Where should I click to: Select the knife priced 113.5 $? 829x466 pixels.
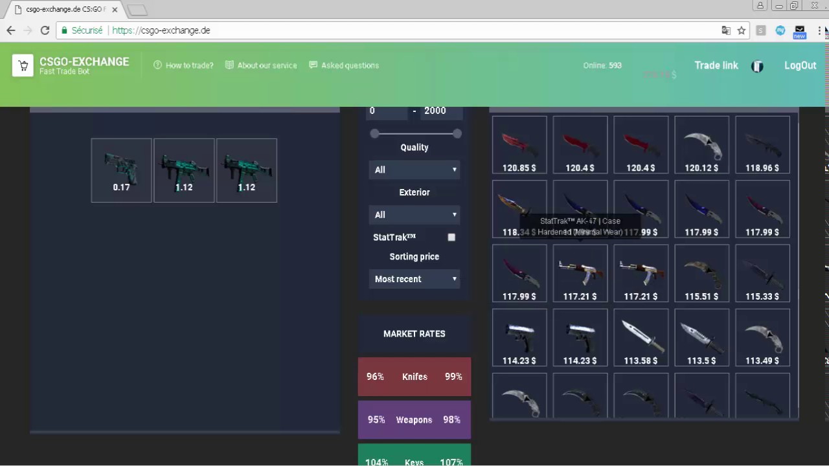(x=701, y=337)
